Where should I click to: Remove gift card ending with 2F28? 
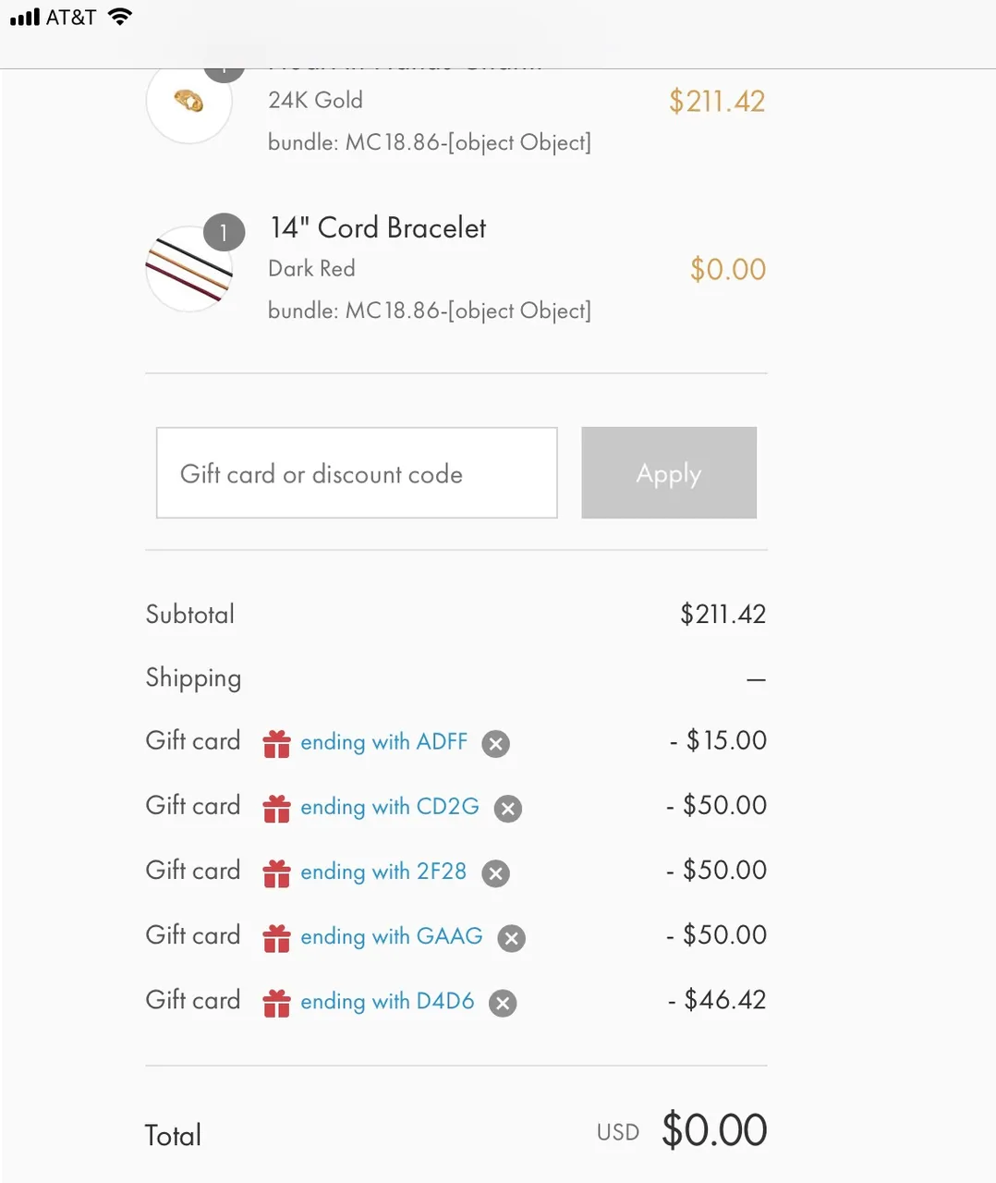click(x=496, y=873)
